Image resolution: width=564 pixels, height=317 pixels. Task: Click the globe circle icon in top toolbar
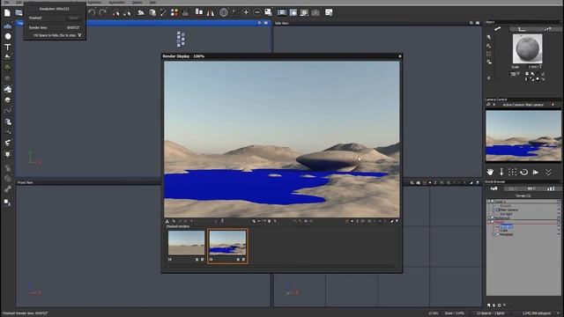click(x=224, y=13)
